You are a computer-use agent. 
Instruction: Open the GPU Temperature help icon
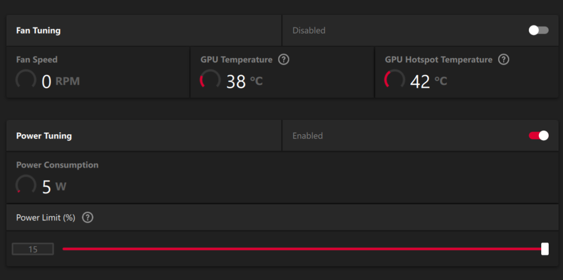283,59
